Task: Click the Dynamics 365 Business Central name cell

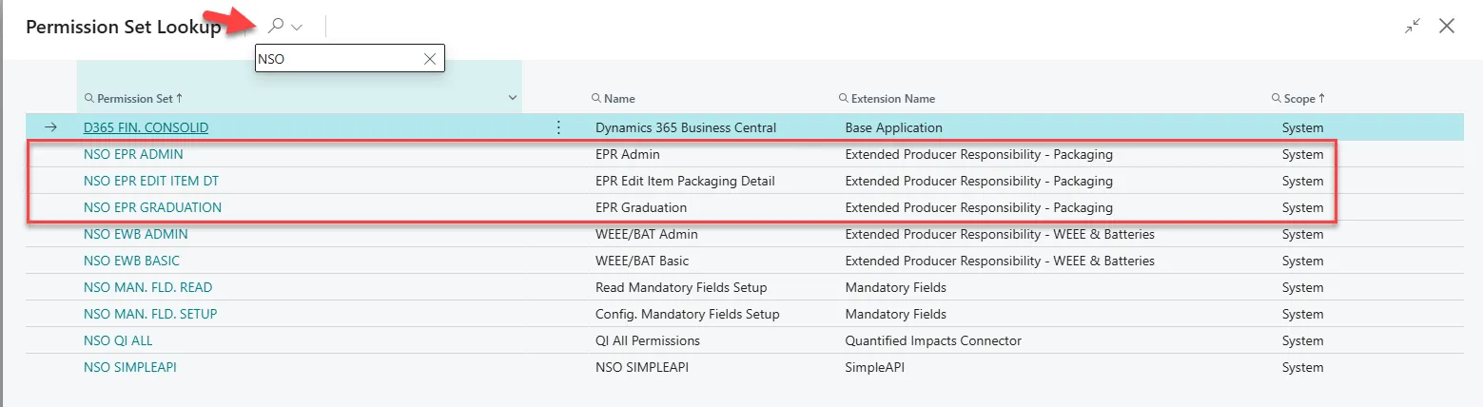Action: click(x=685, y=127)
